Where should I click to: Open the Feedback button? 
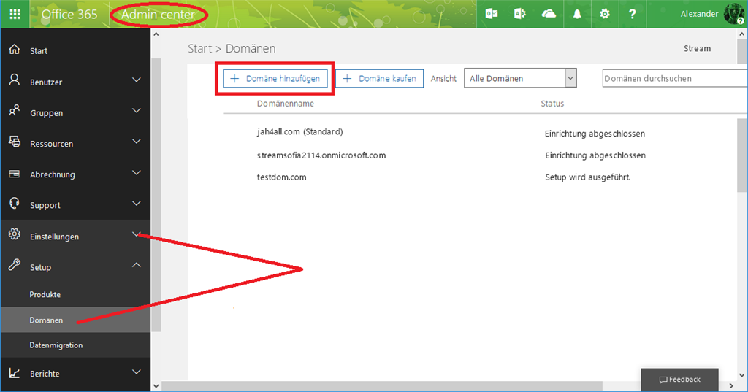[679, 380]
